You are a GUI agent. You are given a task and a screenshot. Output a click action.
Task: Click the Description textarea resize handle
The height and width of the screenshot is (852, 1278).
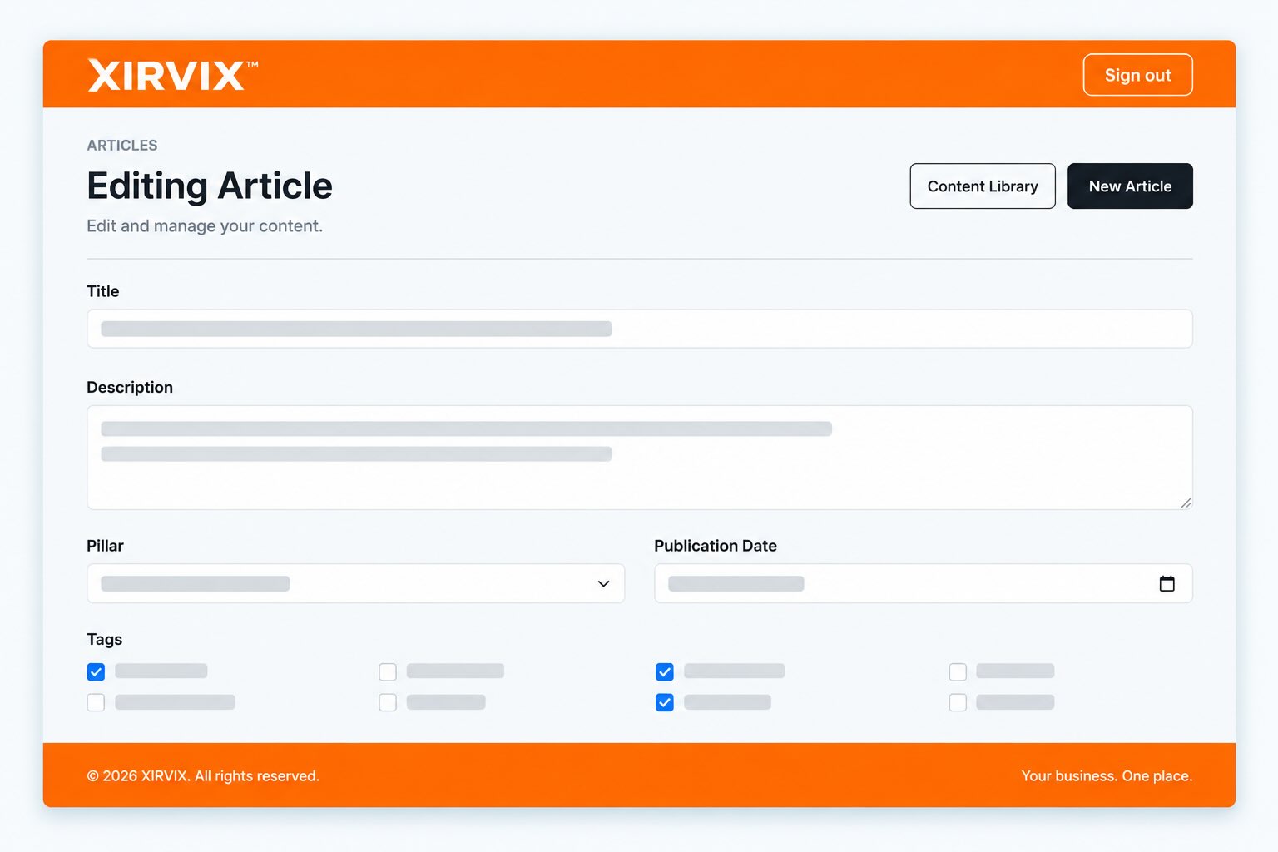(1186, 503)
